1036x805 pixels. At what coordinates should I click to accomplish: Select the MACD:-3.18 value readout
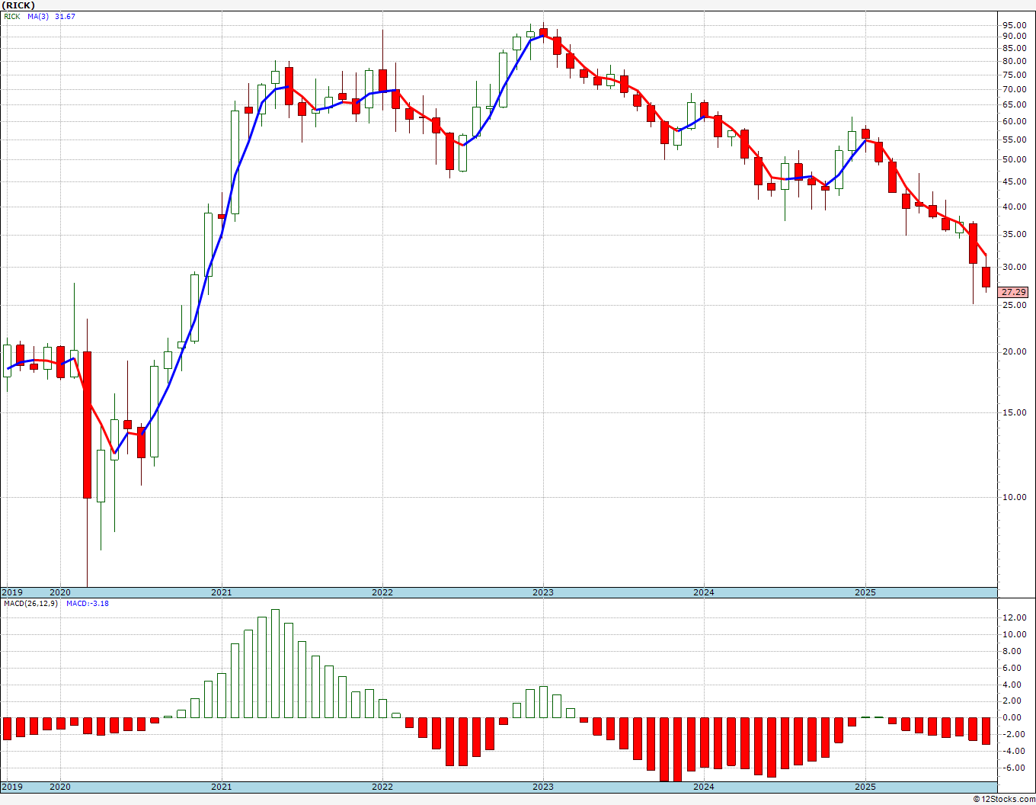coord(88,603)
